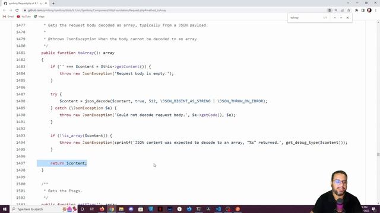380x213 pixels.
Task: Open Task View on the taskbar
Action: (92, 209)
